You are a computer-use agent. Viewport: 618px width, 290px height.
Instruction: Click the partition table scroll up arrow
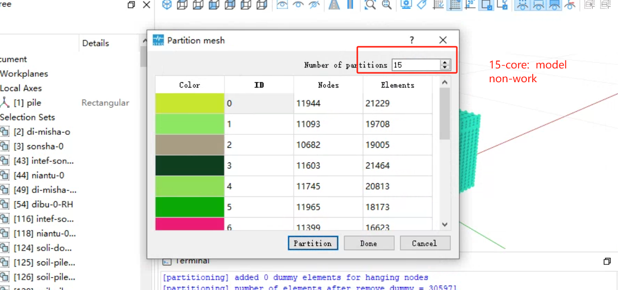point(445,82)
